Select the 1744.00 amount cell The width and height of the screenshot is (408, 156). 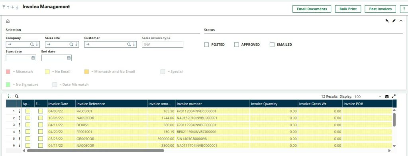click(161, 118)
